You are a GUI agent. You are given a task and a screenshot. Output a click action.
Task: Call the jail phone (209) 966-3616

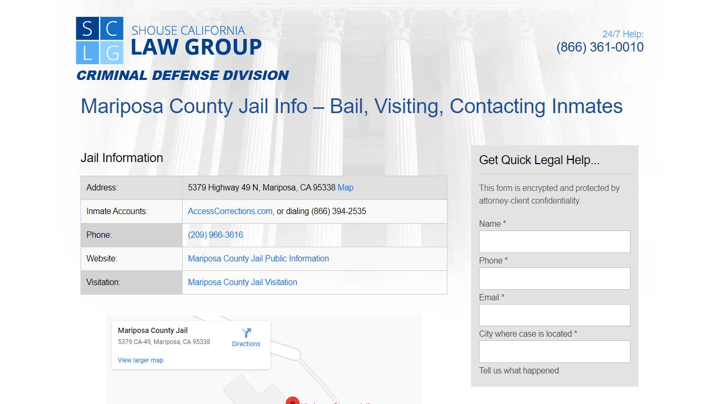(215, 235)
